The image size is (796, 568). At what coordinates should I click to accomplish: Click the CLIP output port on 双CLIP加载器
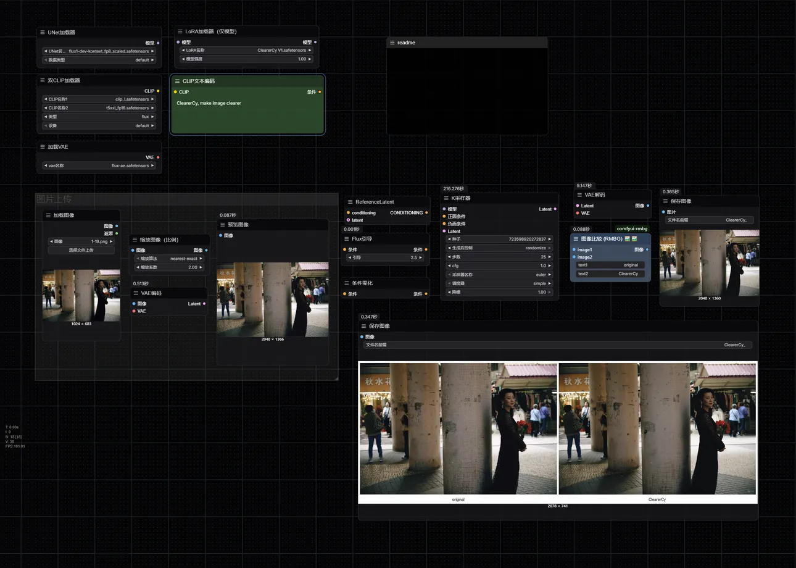(x=158, y=91)
